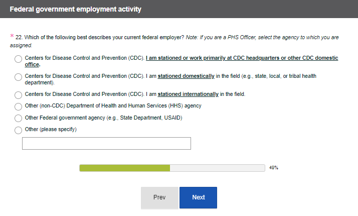Pick the CDC stationed internationally radio button
This screenshot has height=216, width=358.
[x=19, y=95]
